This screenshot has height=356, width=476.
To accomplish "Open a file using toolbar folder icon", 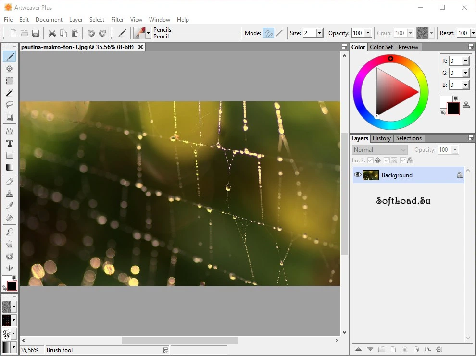I will 25,33.
